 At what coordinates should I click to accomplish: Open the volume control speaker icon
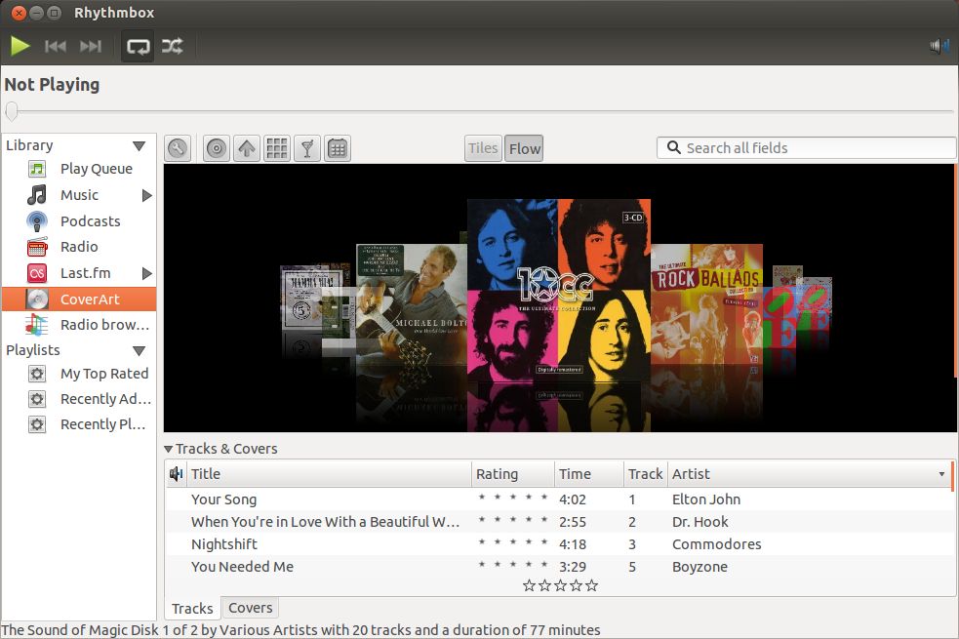tap(939, 46)
